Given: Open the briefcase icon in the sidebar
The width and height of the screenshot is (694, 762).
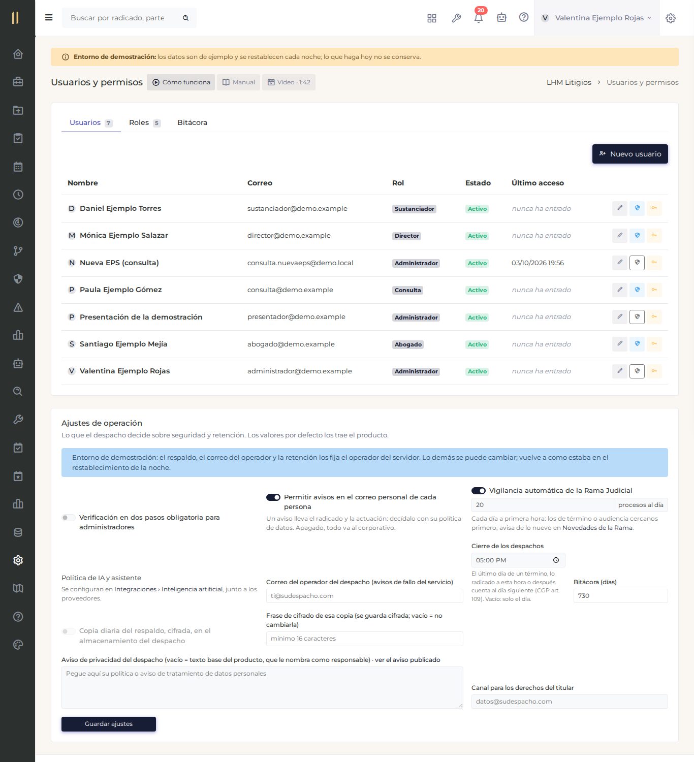Looking at the screenshot, I should pyautogui.click(x=18, y=82).
